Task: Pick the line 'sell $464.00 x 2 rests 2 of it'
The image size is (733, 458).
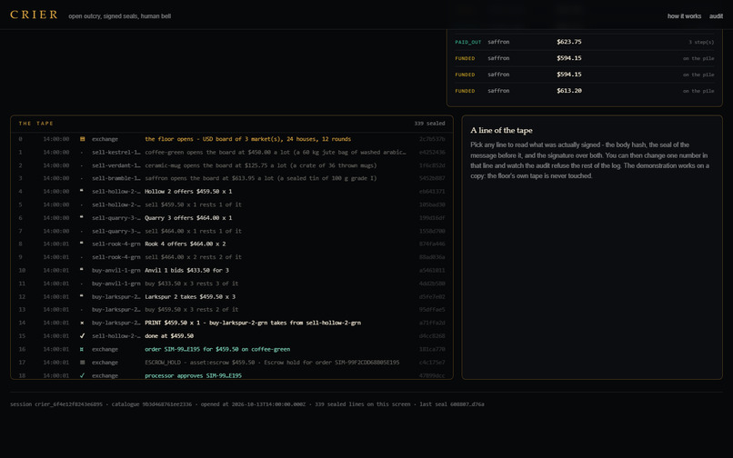Action: click(232, 257)
